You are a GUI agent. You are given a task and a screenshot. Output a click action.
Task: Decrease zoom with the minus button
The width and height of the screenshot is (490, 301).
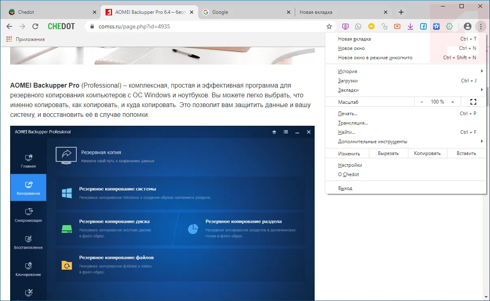coord(422,102)
